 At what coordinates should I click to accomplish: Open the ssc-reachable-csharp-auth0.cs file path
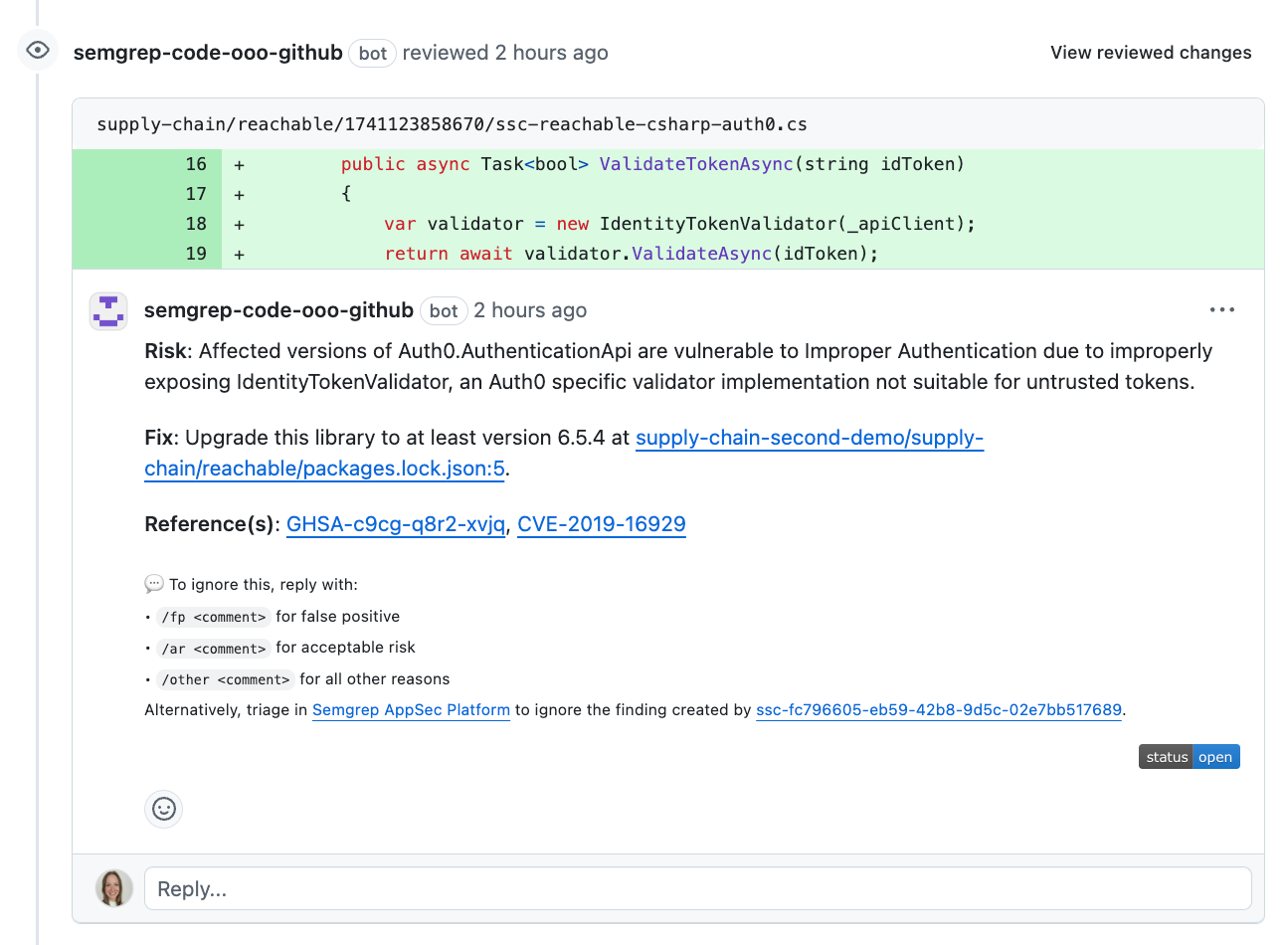(x=452, y=124)
